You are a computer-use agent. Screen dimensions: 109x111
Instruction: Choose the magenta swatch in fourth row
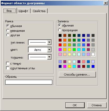[x=60, y=50]
